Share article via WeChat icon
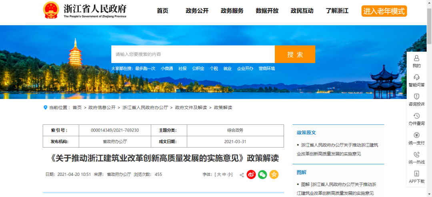 [262, 175]
